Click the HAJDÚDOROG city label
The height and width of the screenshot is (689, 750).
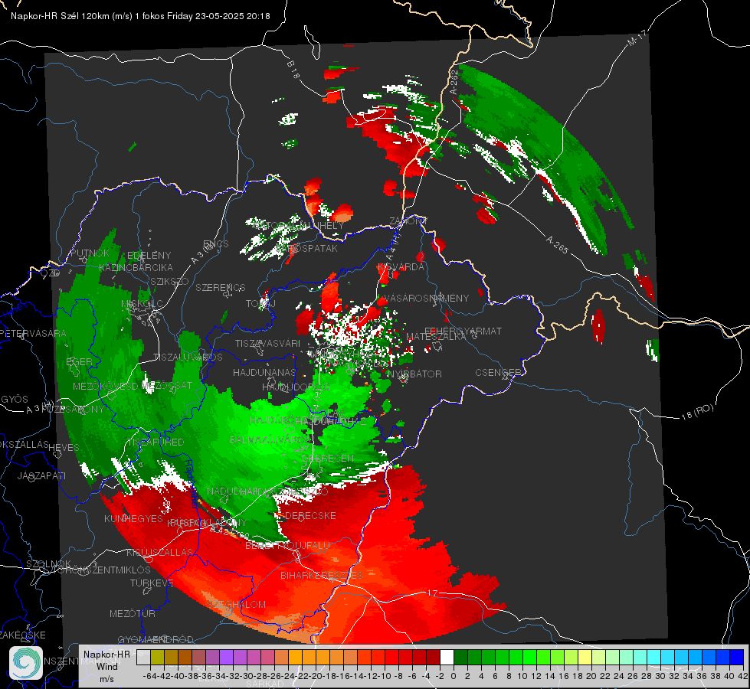pos(296,387)
